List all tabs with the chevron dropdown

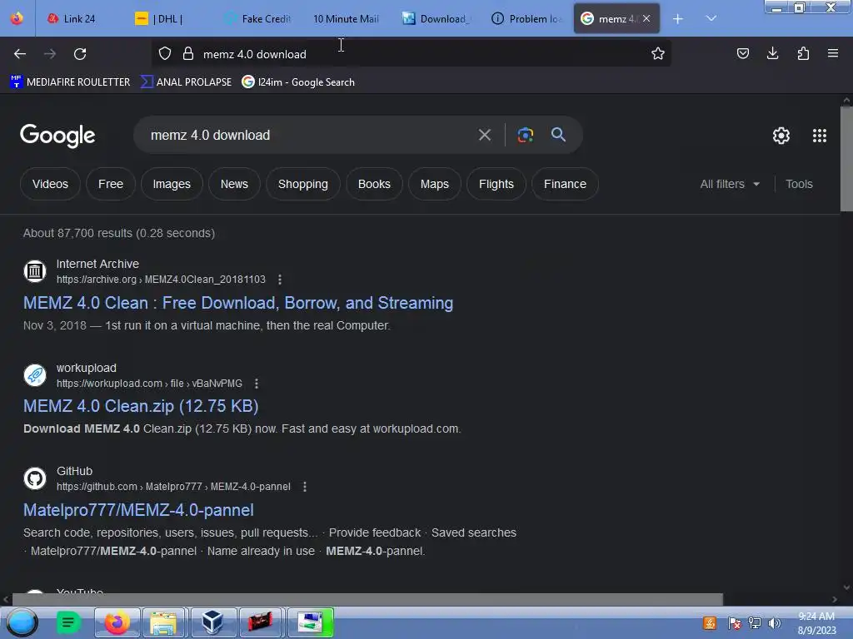click(711, 18)
